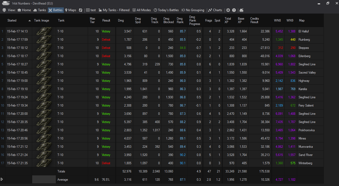339x186 pixels.
Task: Click the Ruinberg map cell
Action: 310,40
